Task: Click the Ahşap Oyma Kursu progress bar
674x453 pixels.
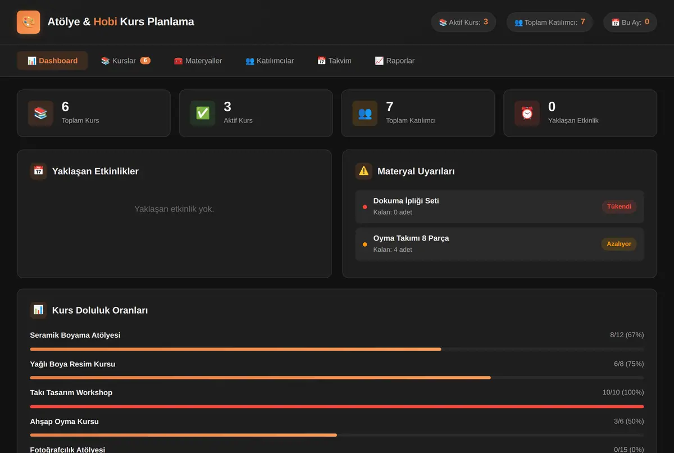Action: (337, 435)
